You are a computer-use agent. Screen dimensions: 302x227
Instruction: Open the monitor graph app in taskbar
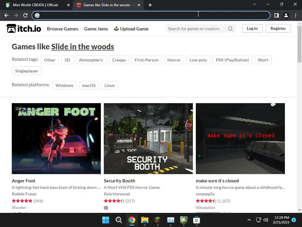coord(171,220)
